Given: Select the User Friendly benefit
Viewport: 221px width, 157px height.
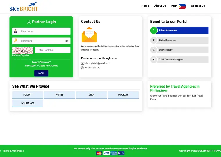Looking at the screenshot, I should (179, 50).
